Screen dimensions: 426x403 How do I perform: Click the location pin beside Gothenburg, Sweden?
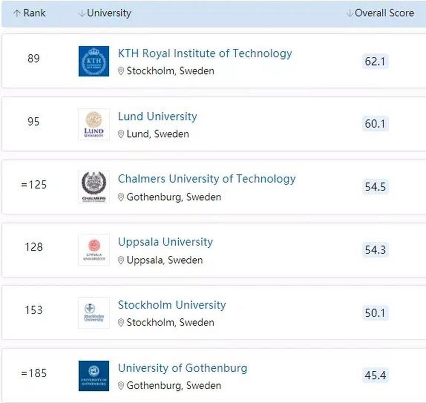[x=122, y=197]
